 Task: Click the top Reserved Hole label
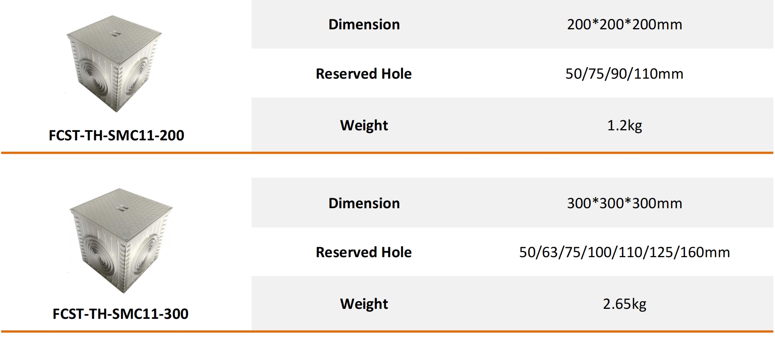point(364,74)
